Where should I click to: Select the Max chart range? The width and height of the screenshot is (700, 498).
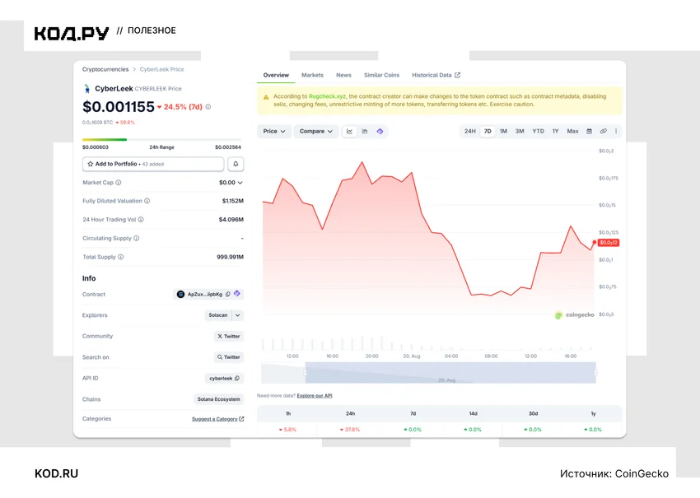pyautogui.click(x=573, y=131)
